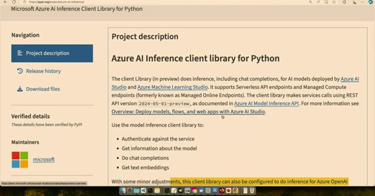Image resolution: width=375 pixels, height=196 pixels.
Task: Select the Project description tab
Action: [52, 53]
